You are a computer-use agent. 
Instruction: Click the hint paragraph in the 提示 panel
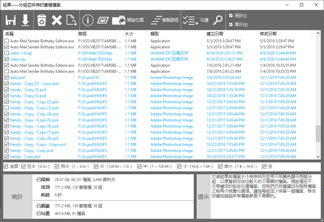pos(264,186)
